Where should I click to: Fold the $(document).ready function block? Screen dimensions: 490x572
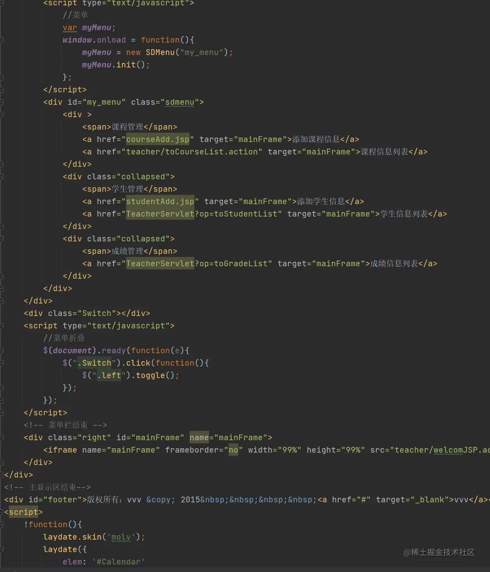(2, 351)
